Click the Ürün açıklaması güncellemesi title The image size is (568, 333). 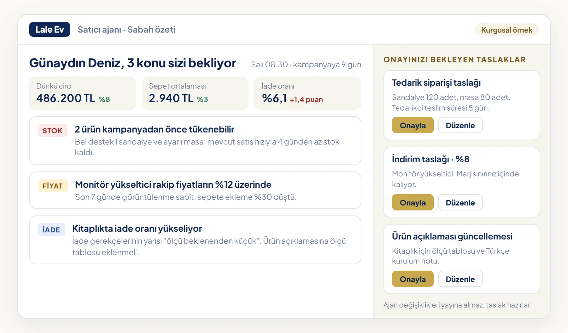coord(452,237)
